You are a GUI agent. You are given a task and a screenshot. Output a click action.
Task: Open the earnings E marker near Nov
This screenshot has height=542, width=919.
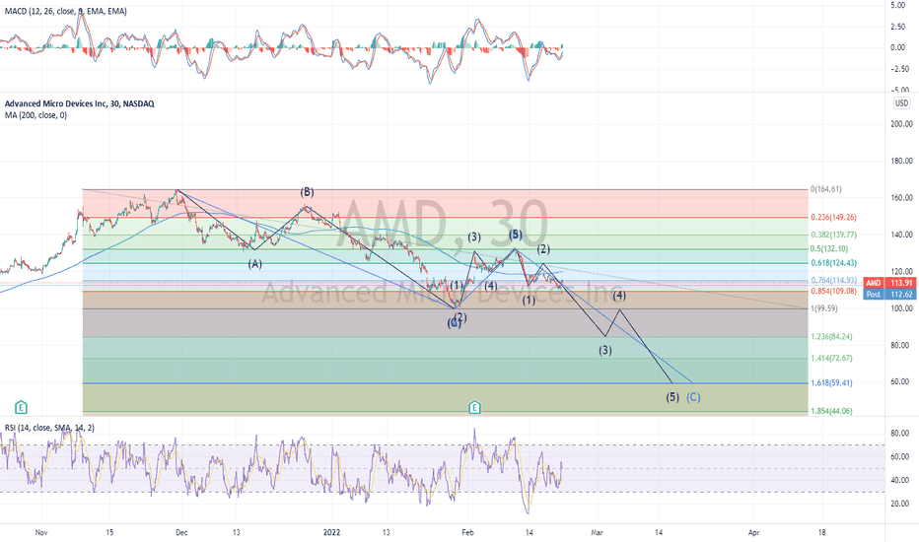tap(21, 407)
